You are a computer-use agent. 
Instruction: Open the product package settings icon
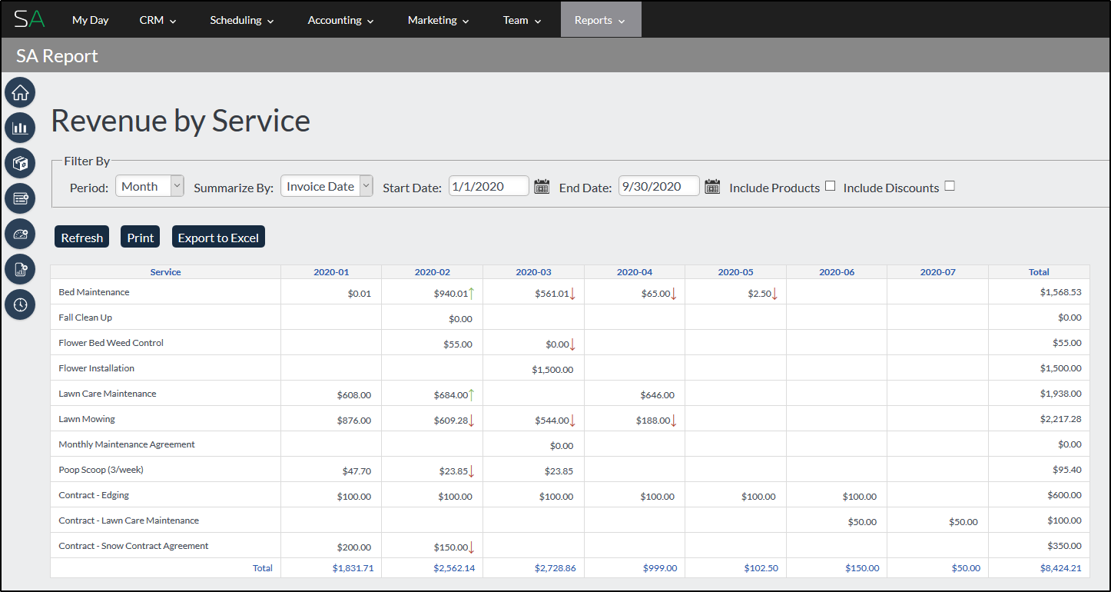pyautogui.click(x=20, y=163)
